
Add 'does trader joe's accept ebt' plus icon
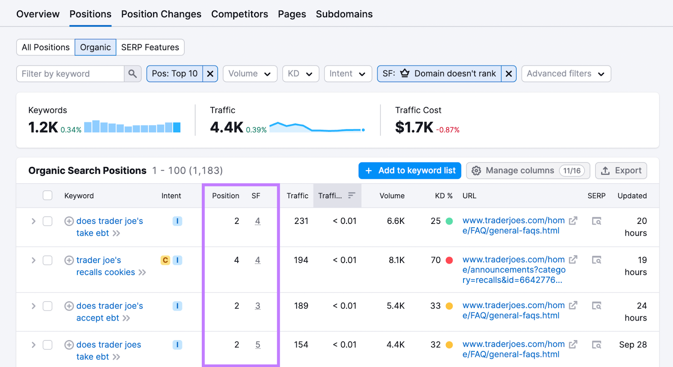point(69,306)
